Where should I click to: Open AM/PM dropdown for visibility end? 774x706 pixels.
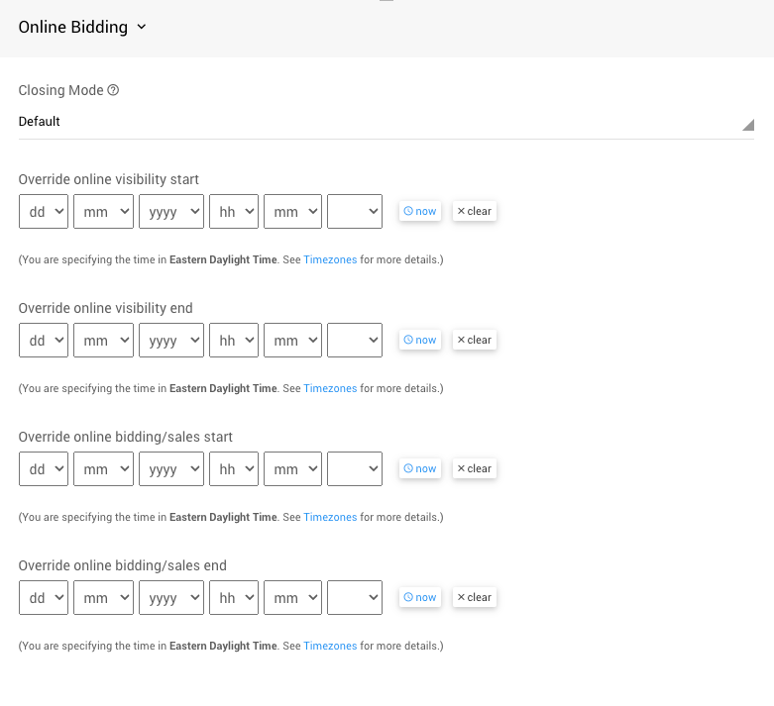click(x=355, y=340)
